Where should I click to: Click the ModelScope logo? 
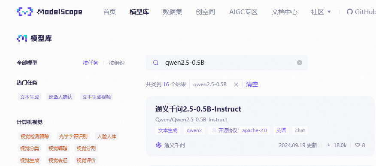pos(49,12)
